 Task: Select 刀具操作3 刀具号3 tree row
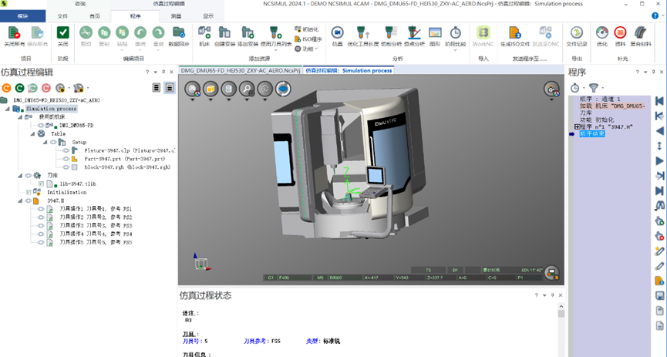point(96,225)
